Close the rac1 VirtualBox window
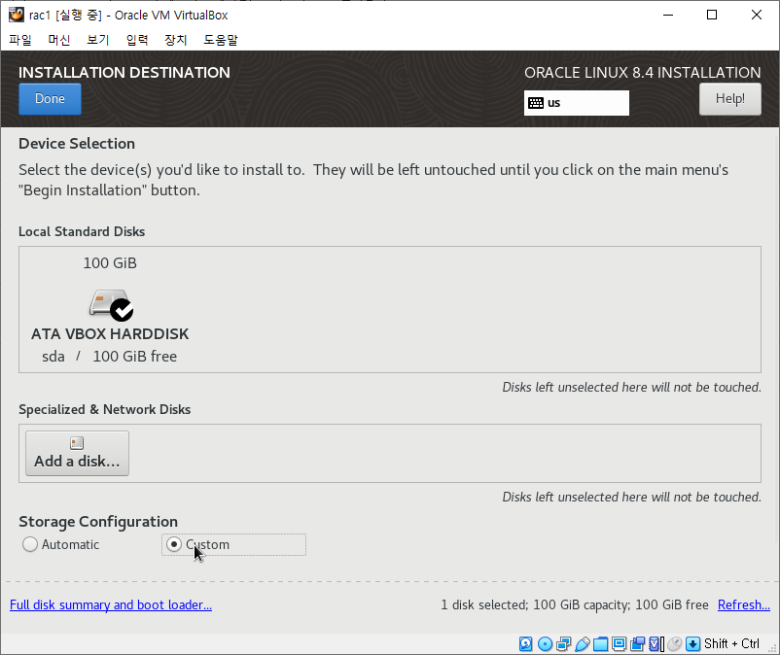 point(756,15)
